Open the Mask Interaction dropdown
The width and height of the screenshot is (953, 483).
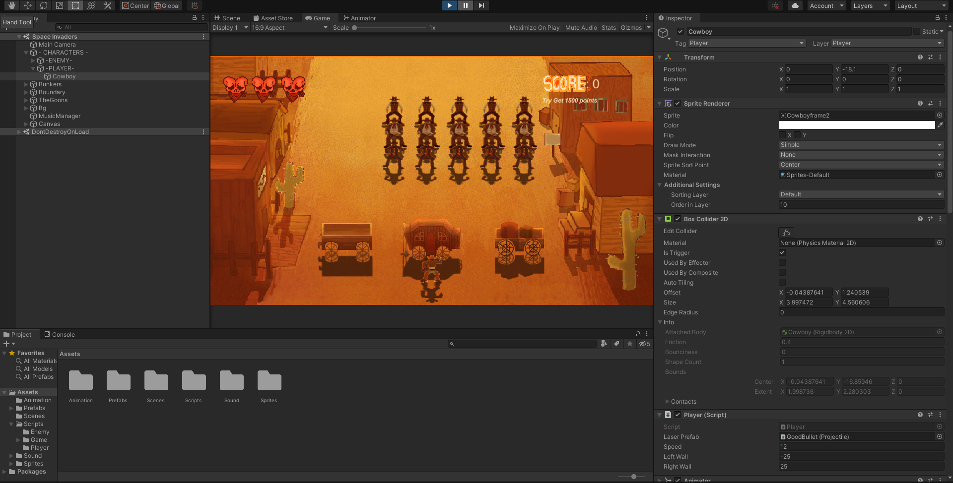click(x=861, y=155)
